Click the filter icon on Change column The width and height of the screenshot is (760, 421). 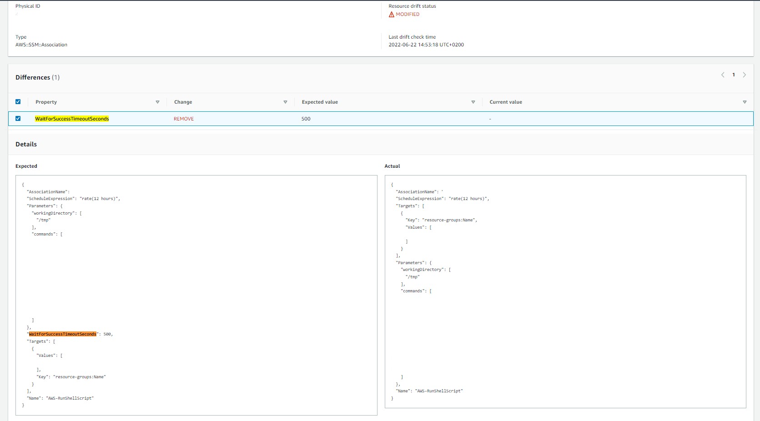pos(285,102)
